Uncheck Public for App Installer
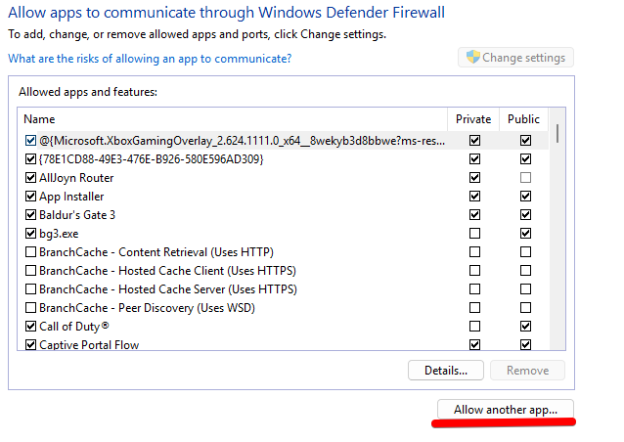The image size is (624, 442). [525, 197]
